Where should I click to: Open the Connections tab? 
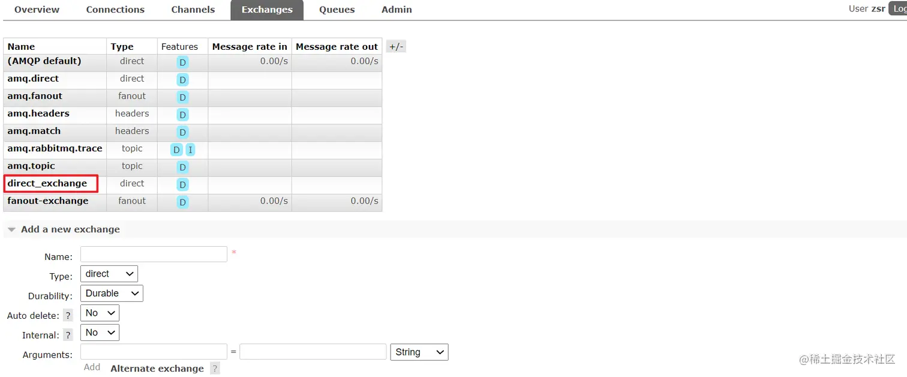point(115,10)
